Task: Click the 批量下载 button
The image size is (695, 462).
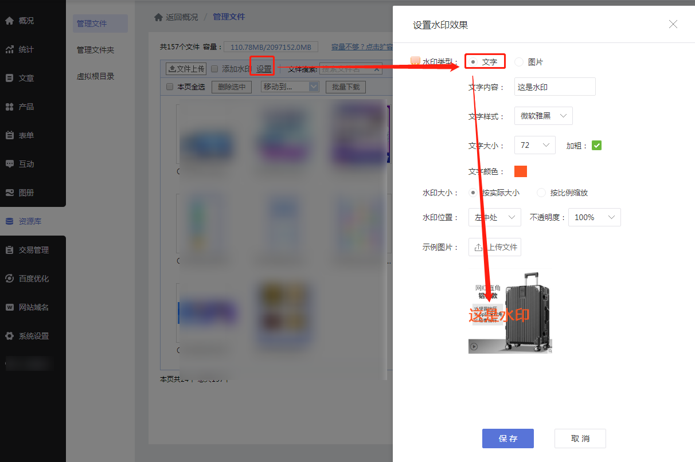Action: [345, 87]
